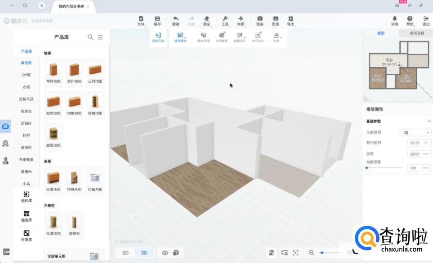The height and width of the screenshot is (263, 433).
Task: Adjust the floor thickness (地板厚度) slider
Action: pos(367,168)
